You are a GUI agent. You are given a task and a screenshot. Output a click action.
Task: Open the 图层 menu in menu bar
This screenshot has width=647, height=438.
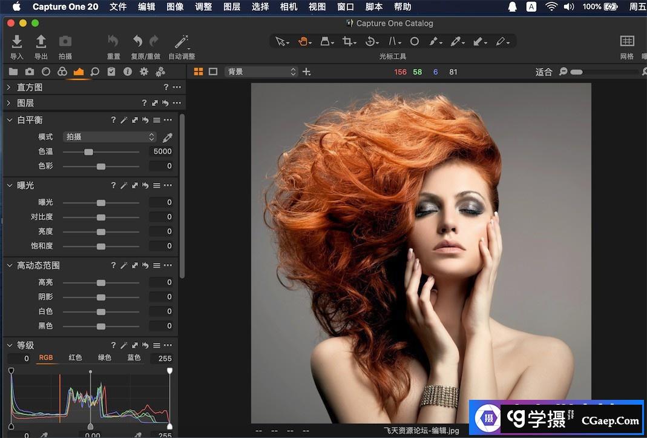point(232,7)
